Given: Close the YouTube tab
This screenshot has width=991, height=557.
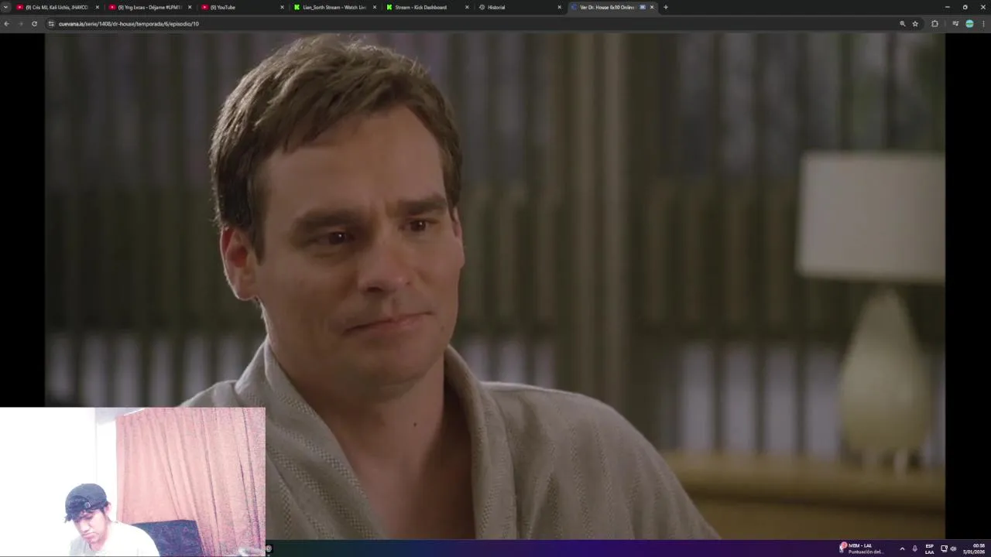Looking at the screenshot, I should (x=282, y=7).
